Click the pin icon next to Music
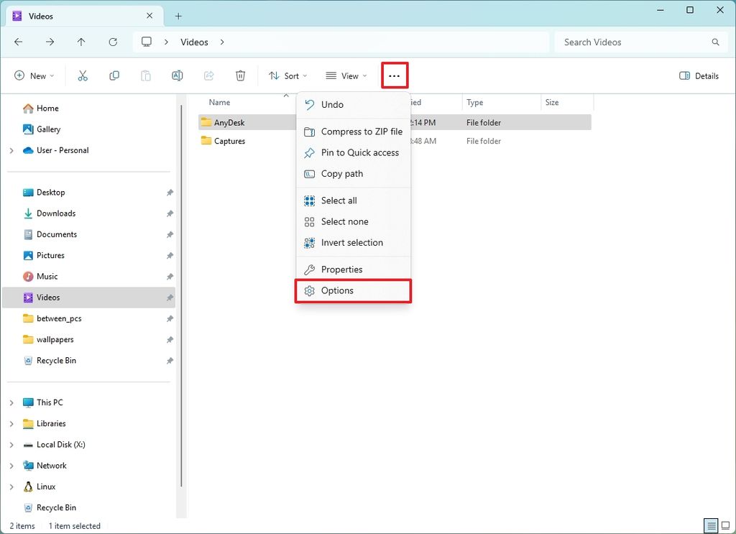The width and height of the screenshot is (736, 534). click(x=170, y=277)
